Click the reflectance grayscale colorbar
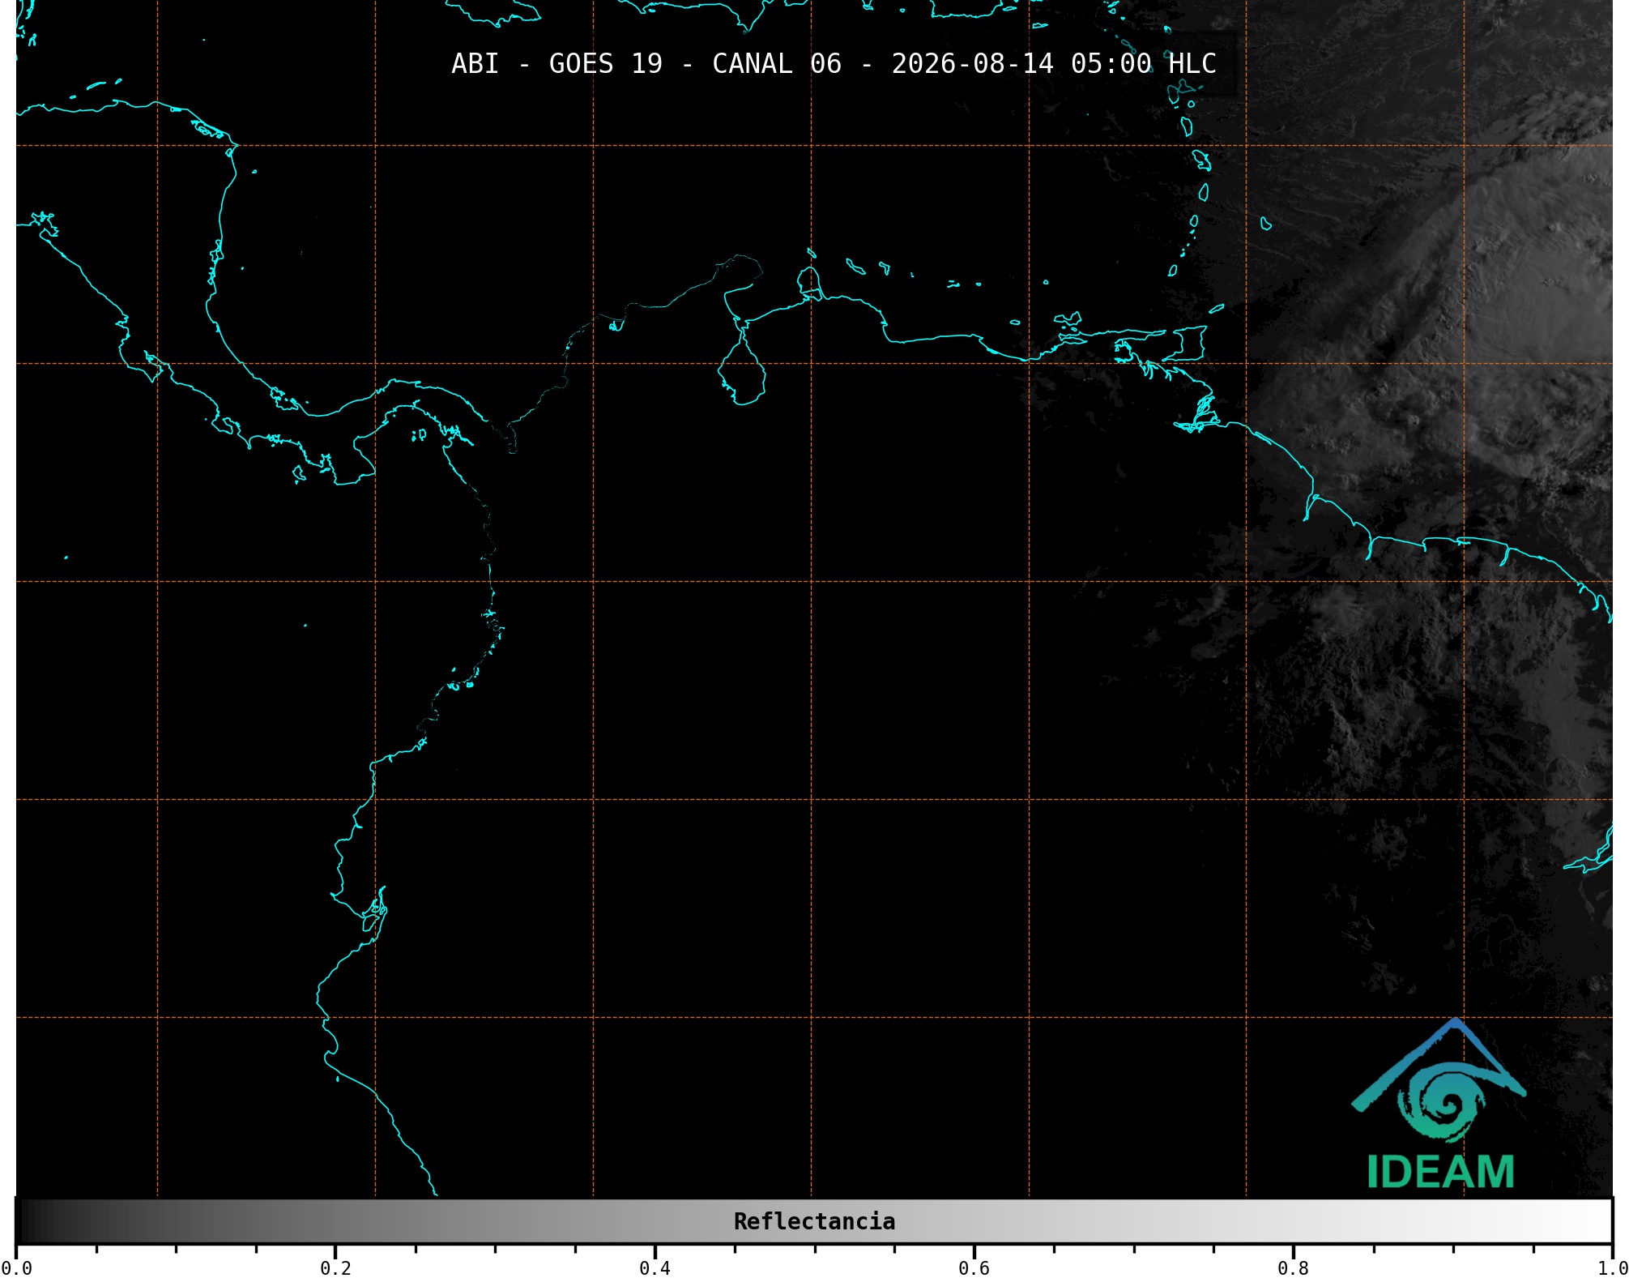Screen dimensions: 1629x1278 point(814,1220)
